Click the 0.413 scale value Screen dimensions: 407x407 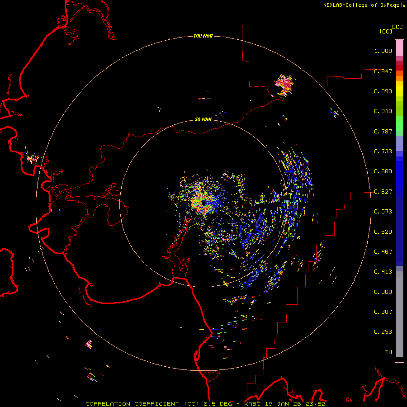pyautogui.click(x=383, y=272)
